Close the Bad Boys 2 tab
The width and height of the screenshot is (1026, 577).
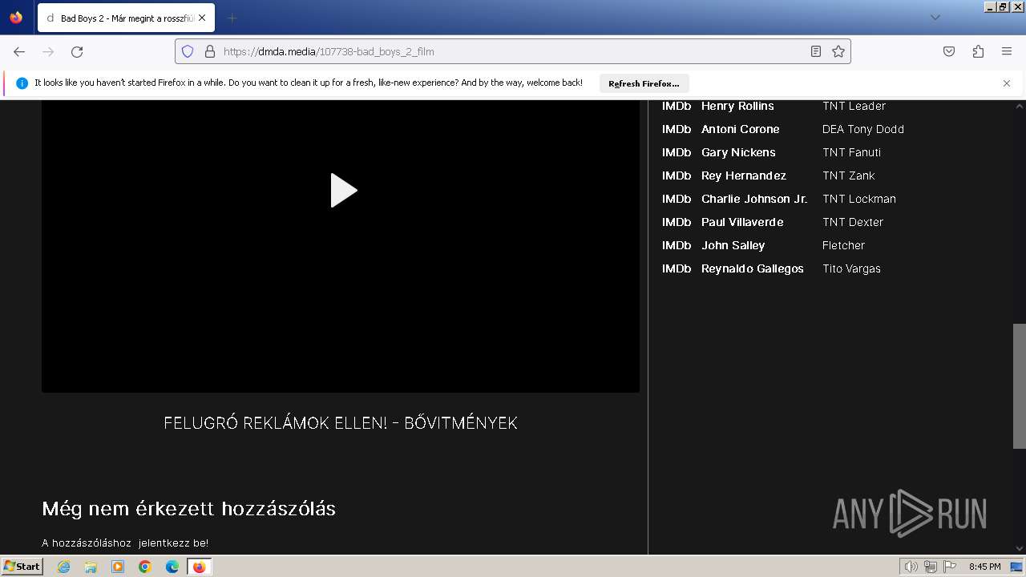(x=202, y=18)
